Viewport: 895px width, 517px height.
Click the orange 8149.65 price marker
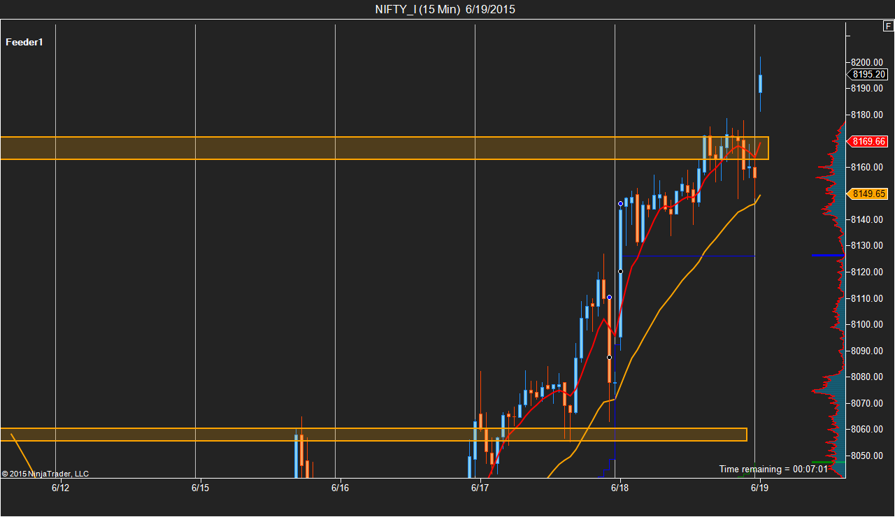[x=867, y=194]
